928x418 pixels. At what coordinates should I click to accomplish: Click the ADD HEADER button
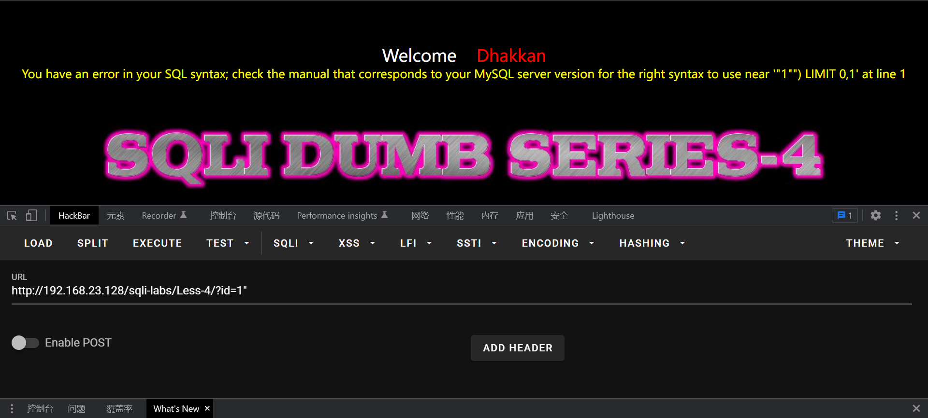(517, 348)
